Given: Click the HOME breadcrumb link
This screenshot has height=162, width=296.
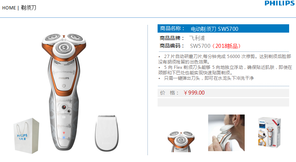Looking at the screenshot, I should 9,8.
